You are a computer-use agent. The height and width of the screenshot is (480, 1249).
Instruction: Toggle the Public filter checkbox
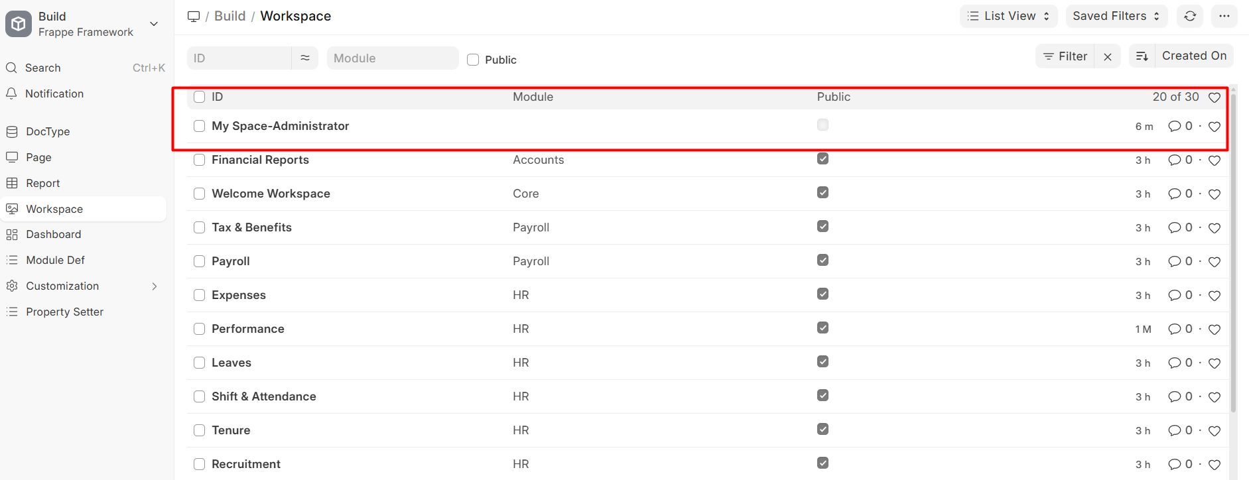[x=473, y=60]
